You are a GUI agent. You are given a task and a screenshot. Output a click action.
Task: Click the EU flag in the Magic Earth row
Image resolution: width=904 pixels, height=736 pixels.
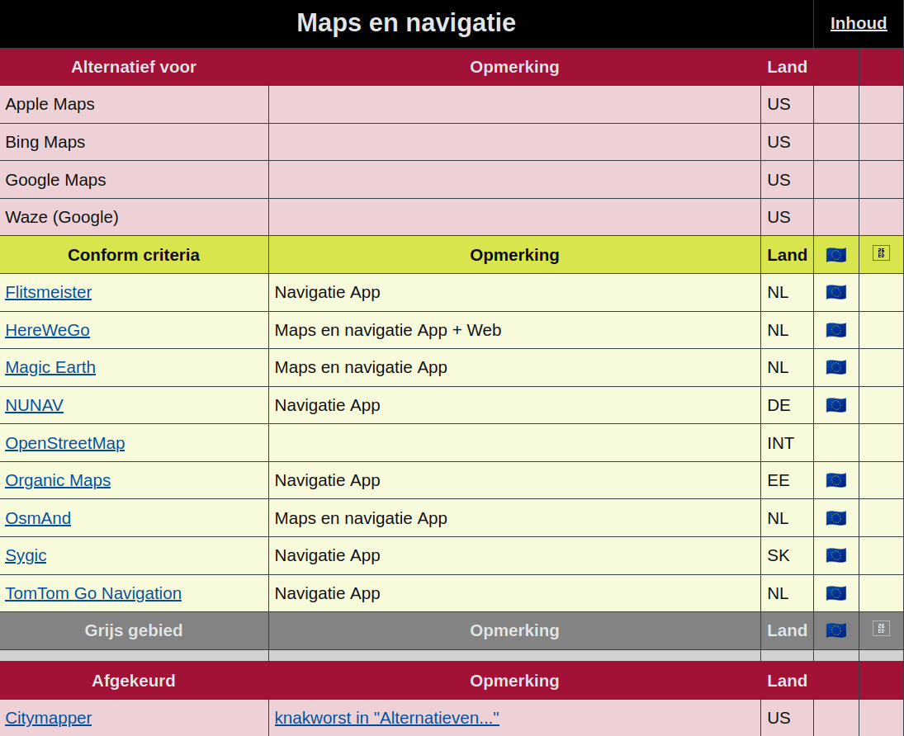(836, 367)
